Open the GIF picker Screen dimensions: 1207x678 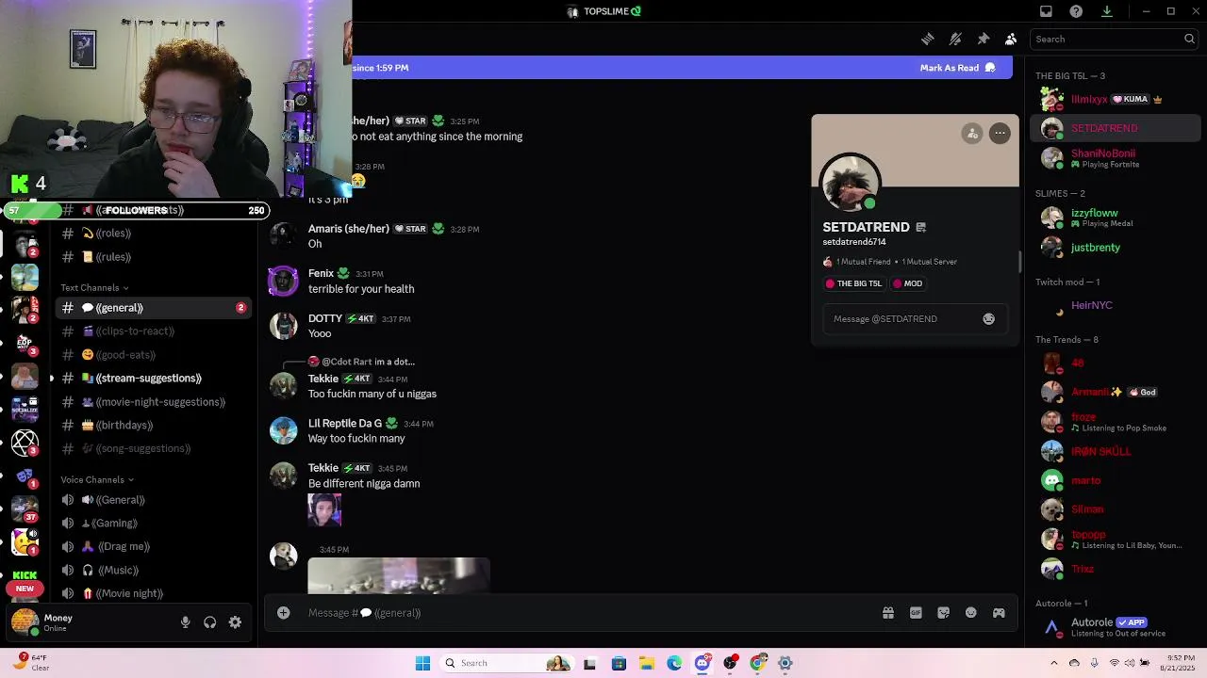pyautogui.click(x=916, y=613)
